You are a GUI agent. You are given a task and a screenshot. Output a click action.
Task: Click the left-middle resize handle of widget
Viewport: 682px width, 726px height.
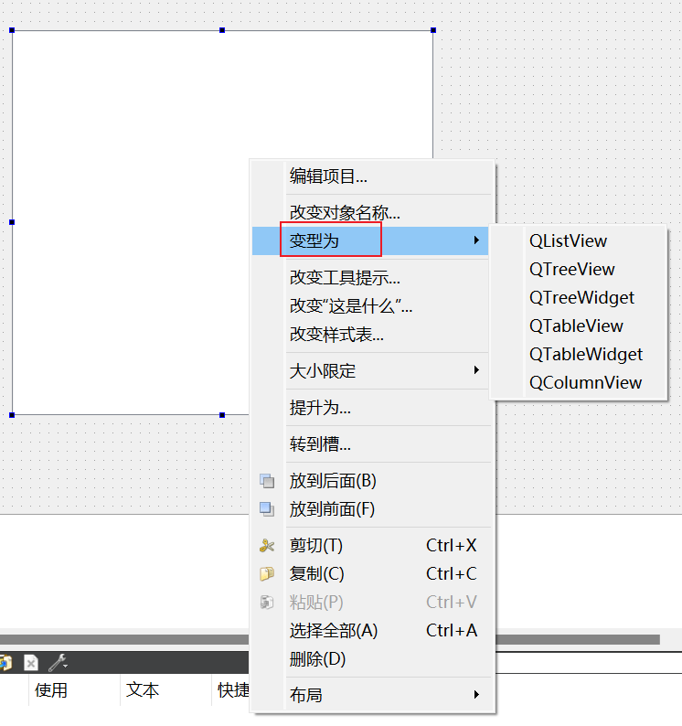tap(12, 222)
